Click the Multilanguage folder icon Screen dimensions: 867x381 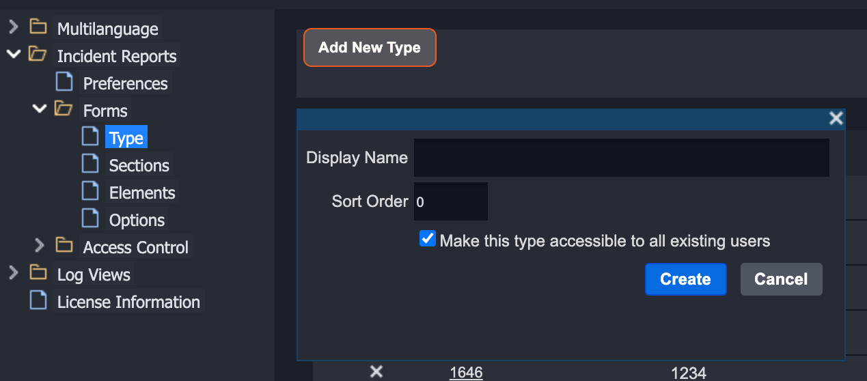[x=38, y=28]
